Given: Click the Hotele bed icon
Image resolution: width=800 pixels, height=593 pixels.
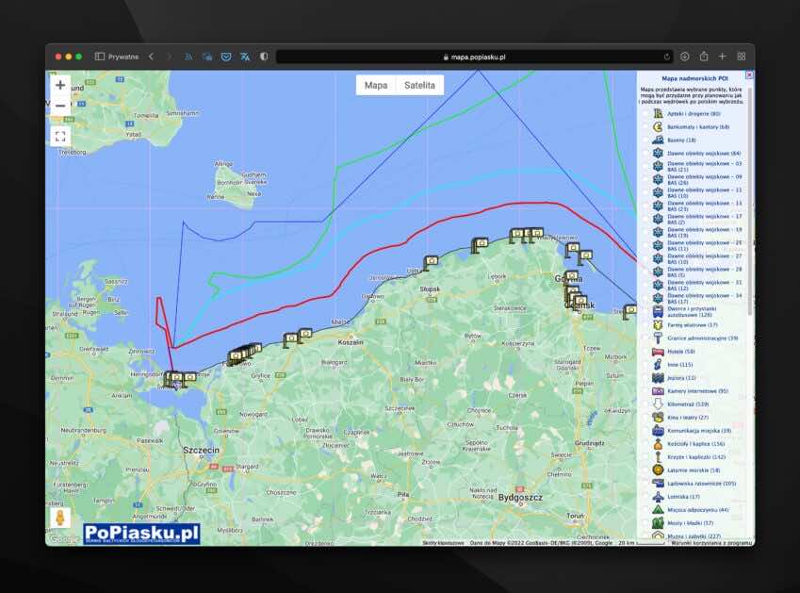Looking at the screenshot, I should pyautogui.click(x=658, y=351).
